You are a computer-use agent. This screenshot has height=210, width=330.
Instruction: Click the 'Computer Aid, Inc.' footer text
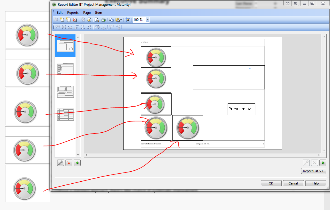[203, 144]
